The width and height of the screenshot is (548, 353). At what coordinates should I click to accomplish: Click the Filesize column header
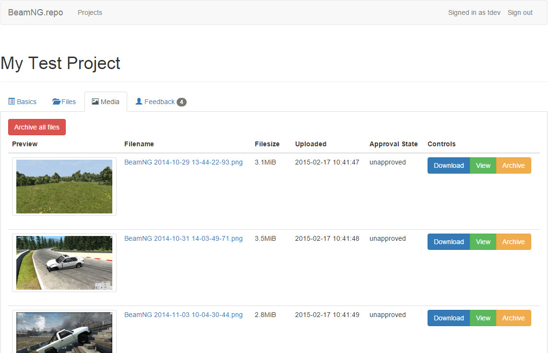coord(267,144)
